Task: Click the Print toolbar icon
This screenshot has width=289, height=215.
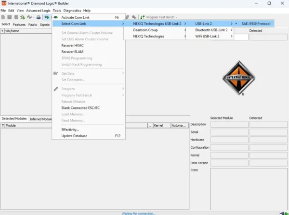Action: [39, 17]
